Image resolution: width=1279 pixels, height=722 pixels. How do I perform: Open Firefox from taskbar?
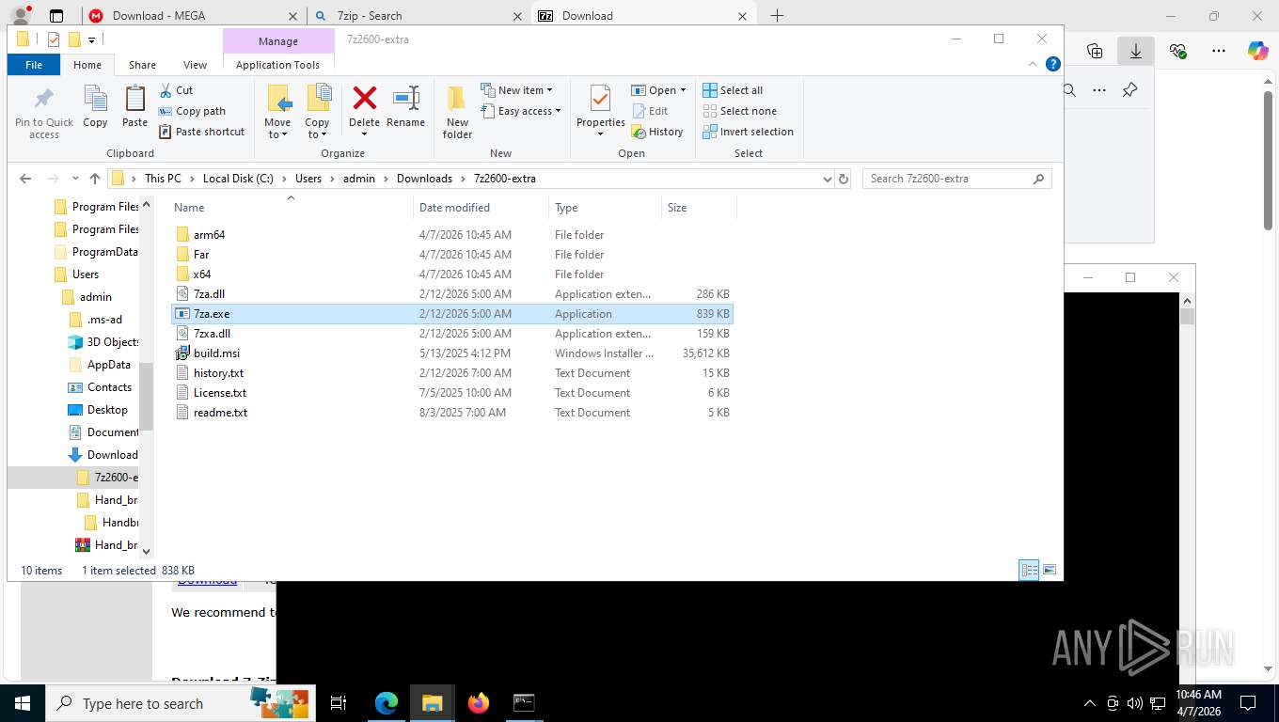(479, 702)
